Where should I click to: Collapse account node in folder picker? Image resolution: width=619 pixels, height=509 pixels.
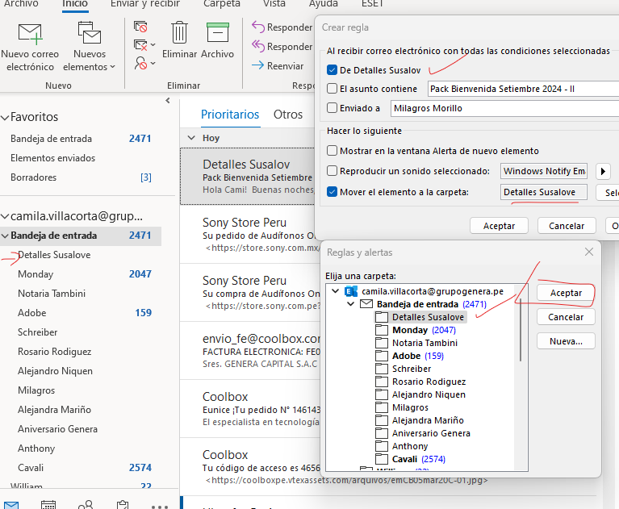[x=335, y=291]
